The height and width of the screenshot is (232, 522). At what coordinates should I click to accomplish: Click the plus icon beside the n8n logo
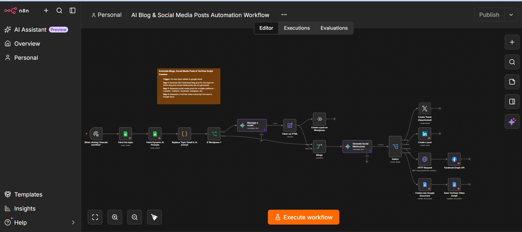click(46, 10)
